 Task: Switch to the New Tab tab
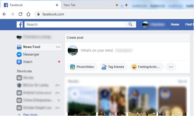[x=91, y=5]
